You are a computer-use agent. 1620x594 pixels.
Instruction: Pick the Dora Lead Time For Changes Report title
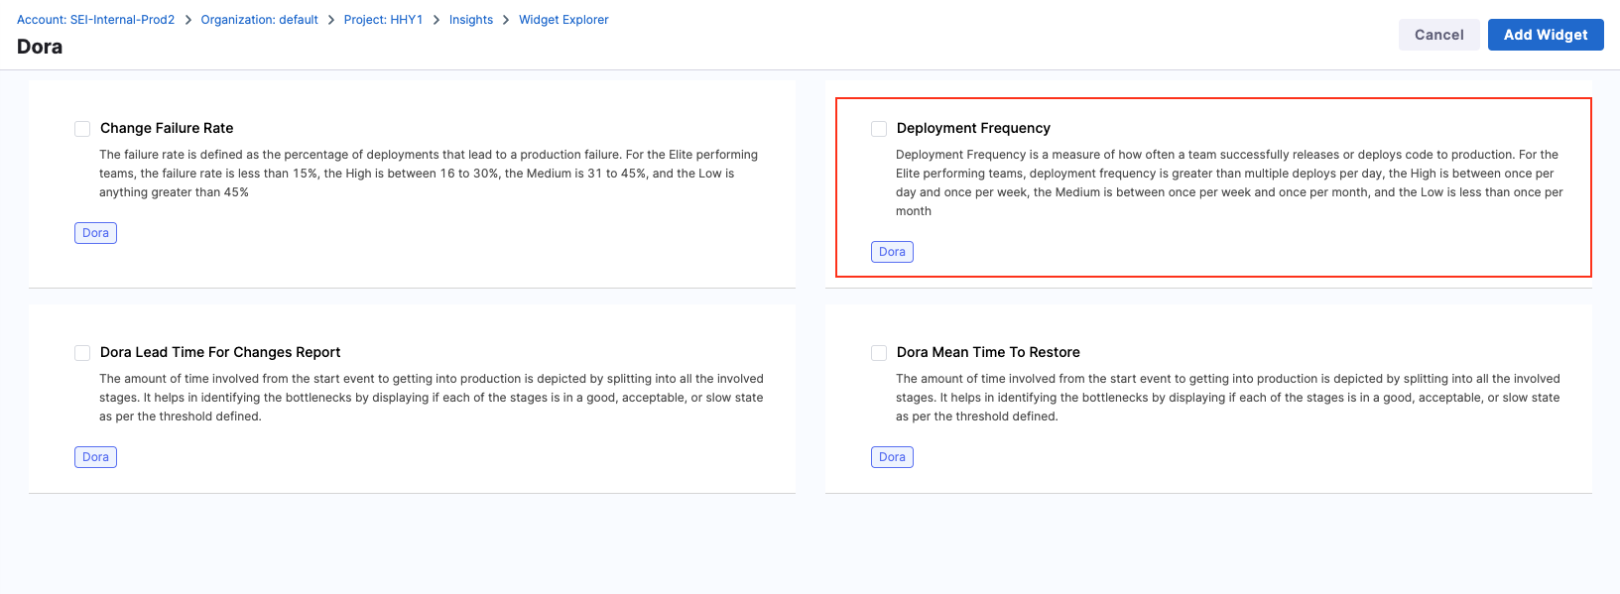(219, 352)
